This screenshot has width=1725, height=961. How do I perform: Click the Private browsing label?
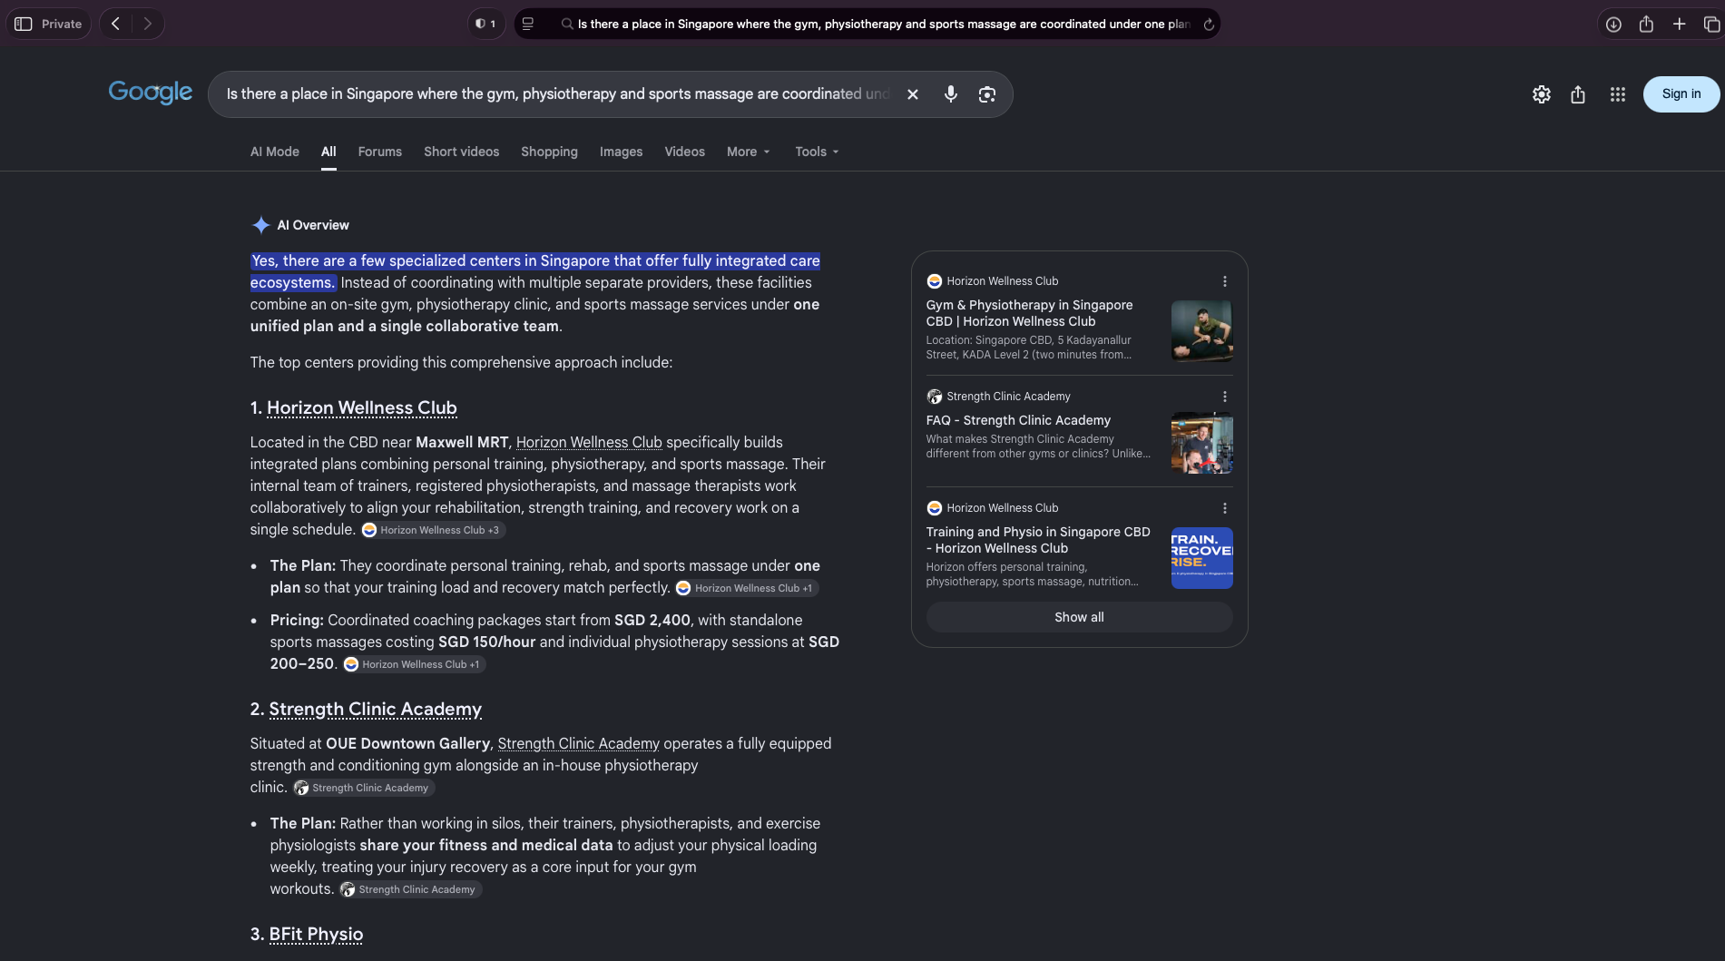[x=62, y=25]
